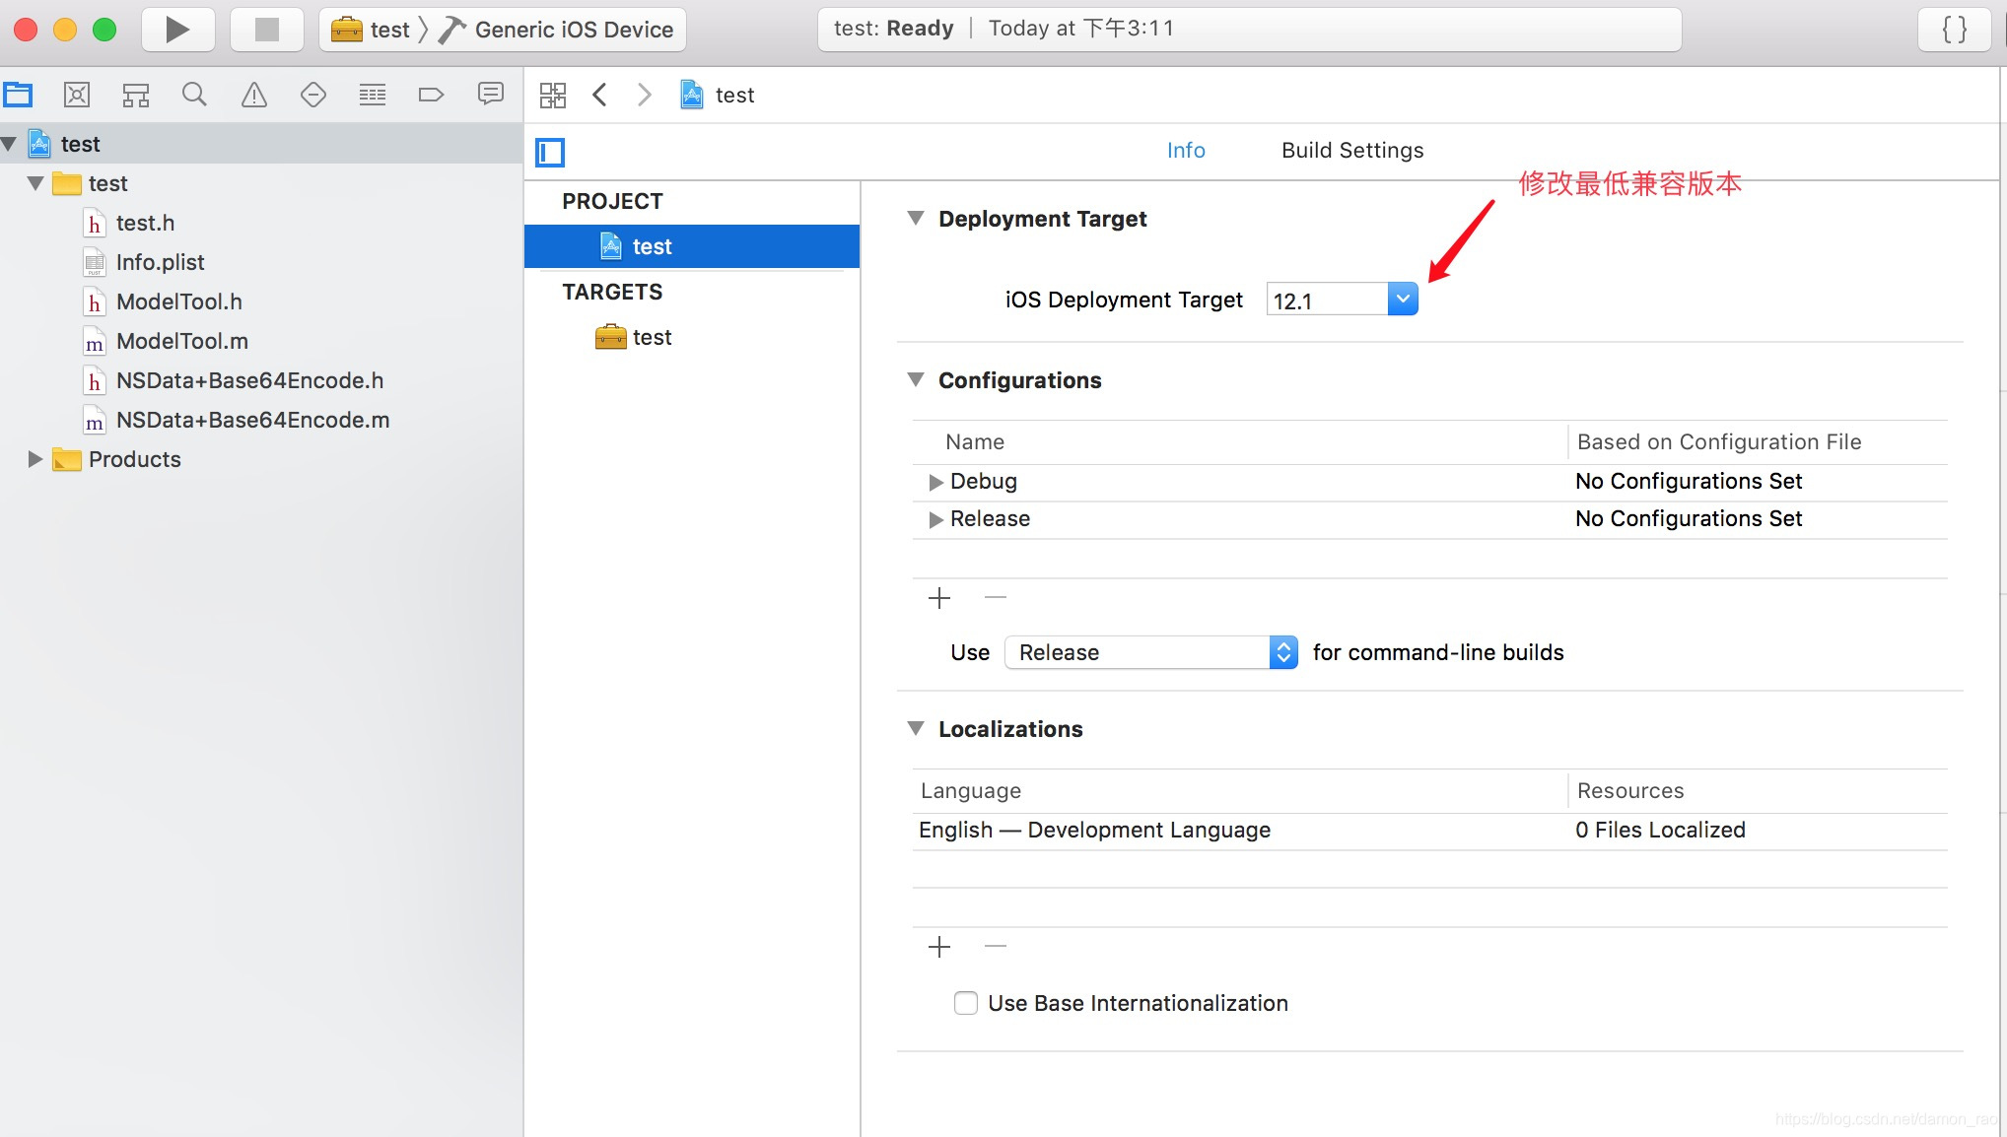The image size is (2007, 1137).
Task: Remove configuration with minus button
Action: tap(996, 597)
